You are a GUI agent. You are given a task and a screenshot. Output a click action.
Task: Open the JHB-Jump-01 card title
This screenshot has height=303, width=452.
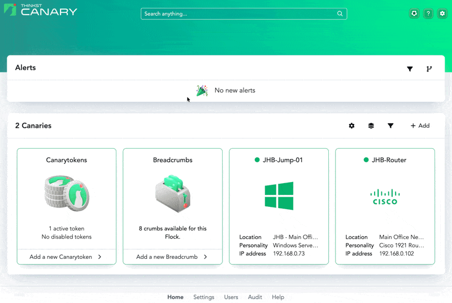282,160
